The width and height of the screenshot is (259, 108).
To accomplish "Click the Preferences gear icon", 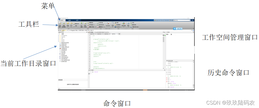I will [115, 23].
